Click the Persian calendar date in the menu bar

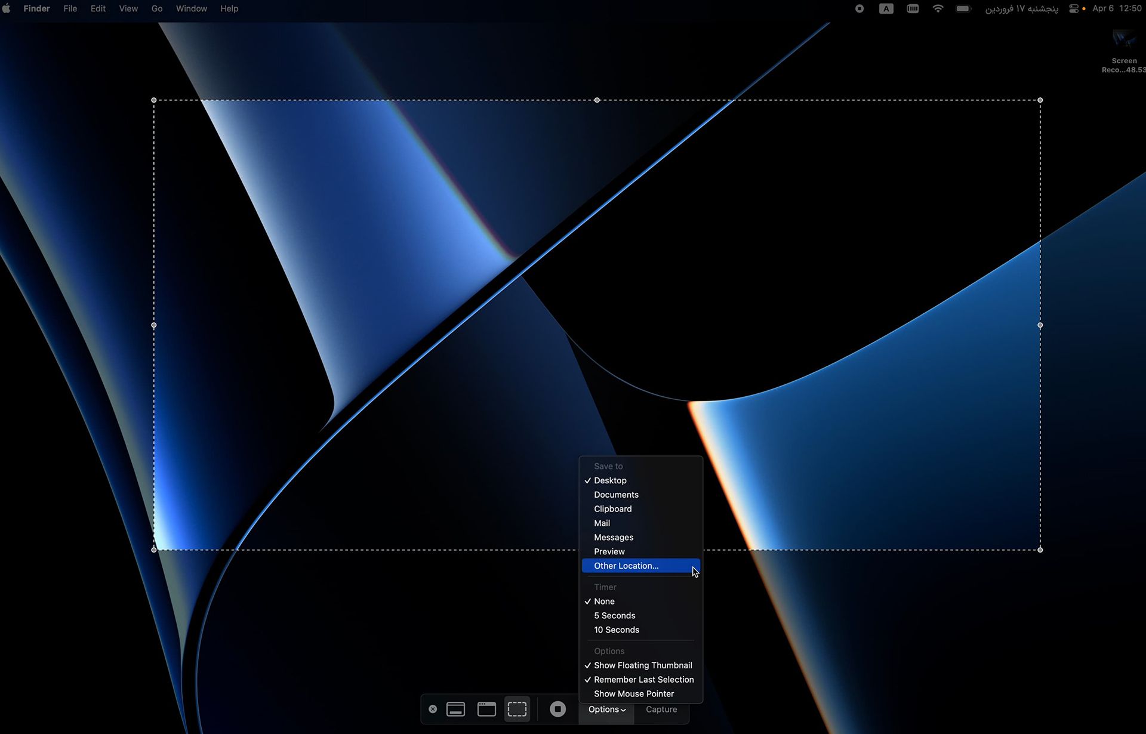(1021, 8)
